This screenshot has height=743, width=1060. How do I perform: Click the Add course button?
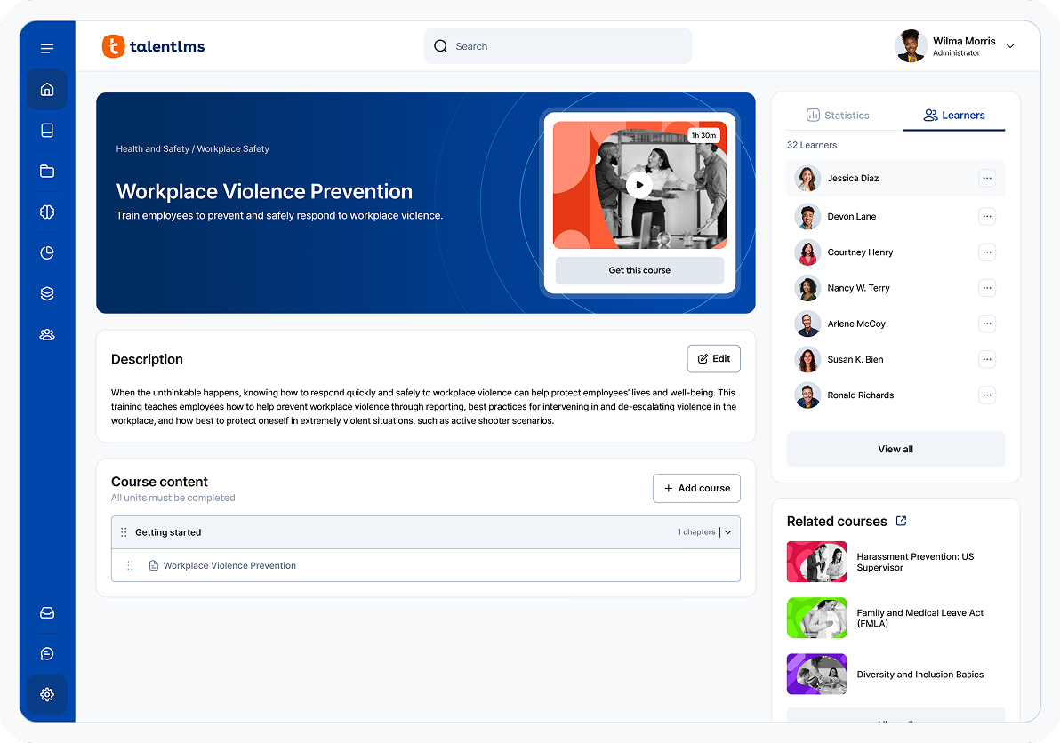(x=696, y=488)
